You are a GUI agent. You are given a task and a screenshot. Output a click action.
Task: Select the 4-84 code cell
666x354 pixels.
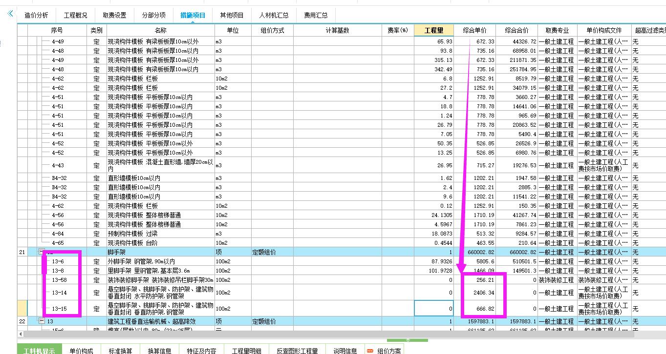click(58, 234)
